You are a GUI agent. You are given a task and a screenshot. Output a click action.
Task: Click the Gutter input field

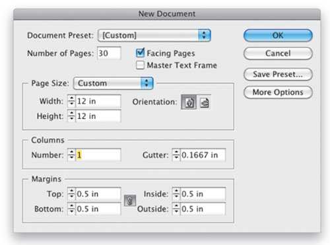click(203, 155)
